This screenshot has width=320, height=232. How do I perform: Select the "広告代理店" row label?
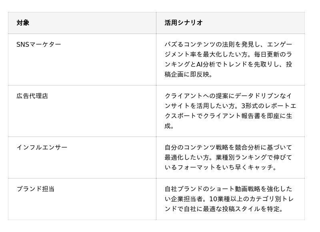pos(32,96)
